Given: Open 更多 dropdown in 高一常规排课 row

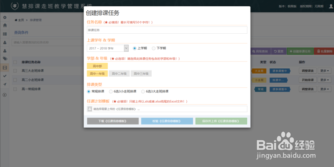Looking at the screenshot, I should (324, 89).
